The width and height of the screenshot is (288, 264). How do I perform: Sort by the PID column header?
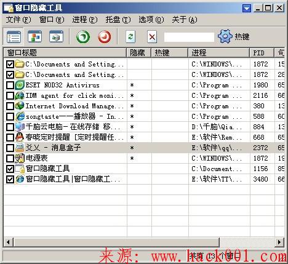point(262,53)
